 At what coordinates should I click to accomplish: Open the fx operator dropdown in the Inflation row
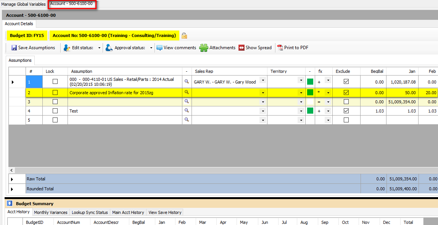coord(328,92)
